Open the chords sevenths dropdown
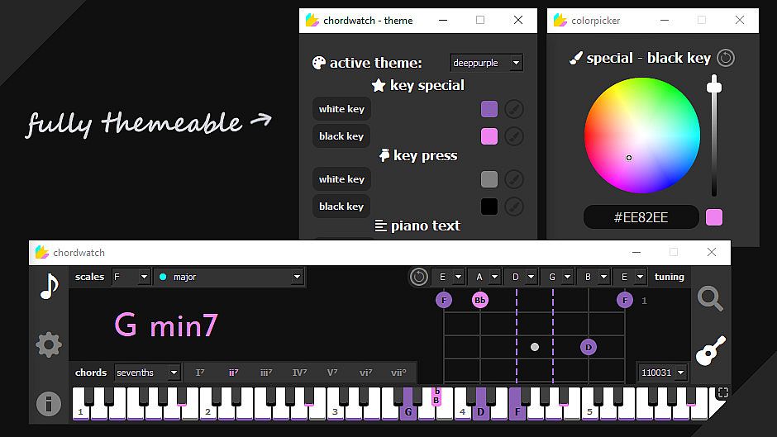Screen dimensions: 777x437 tap(147, 373)
